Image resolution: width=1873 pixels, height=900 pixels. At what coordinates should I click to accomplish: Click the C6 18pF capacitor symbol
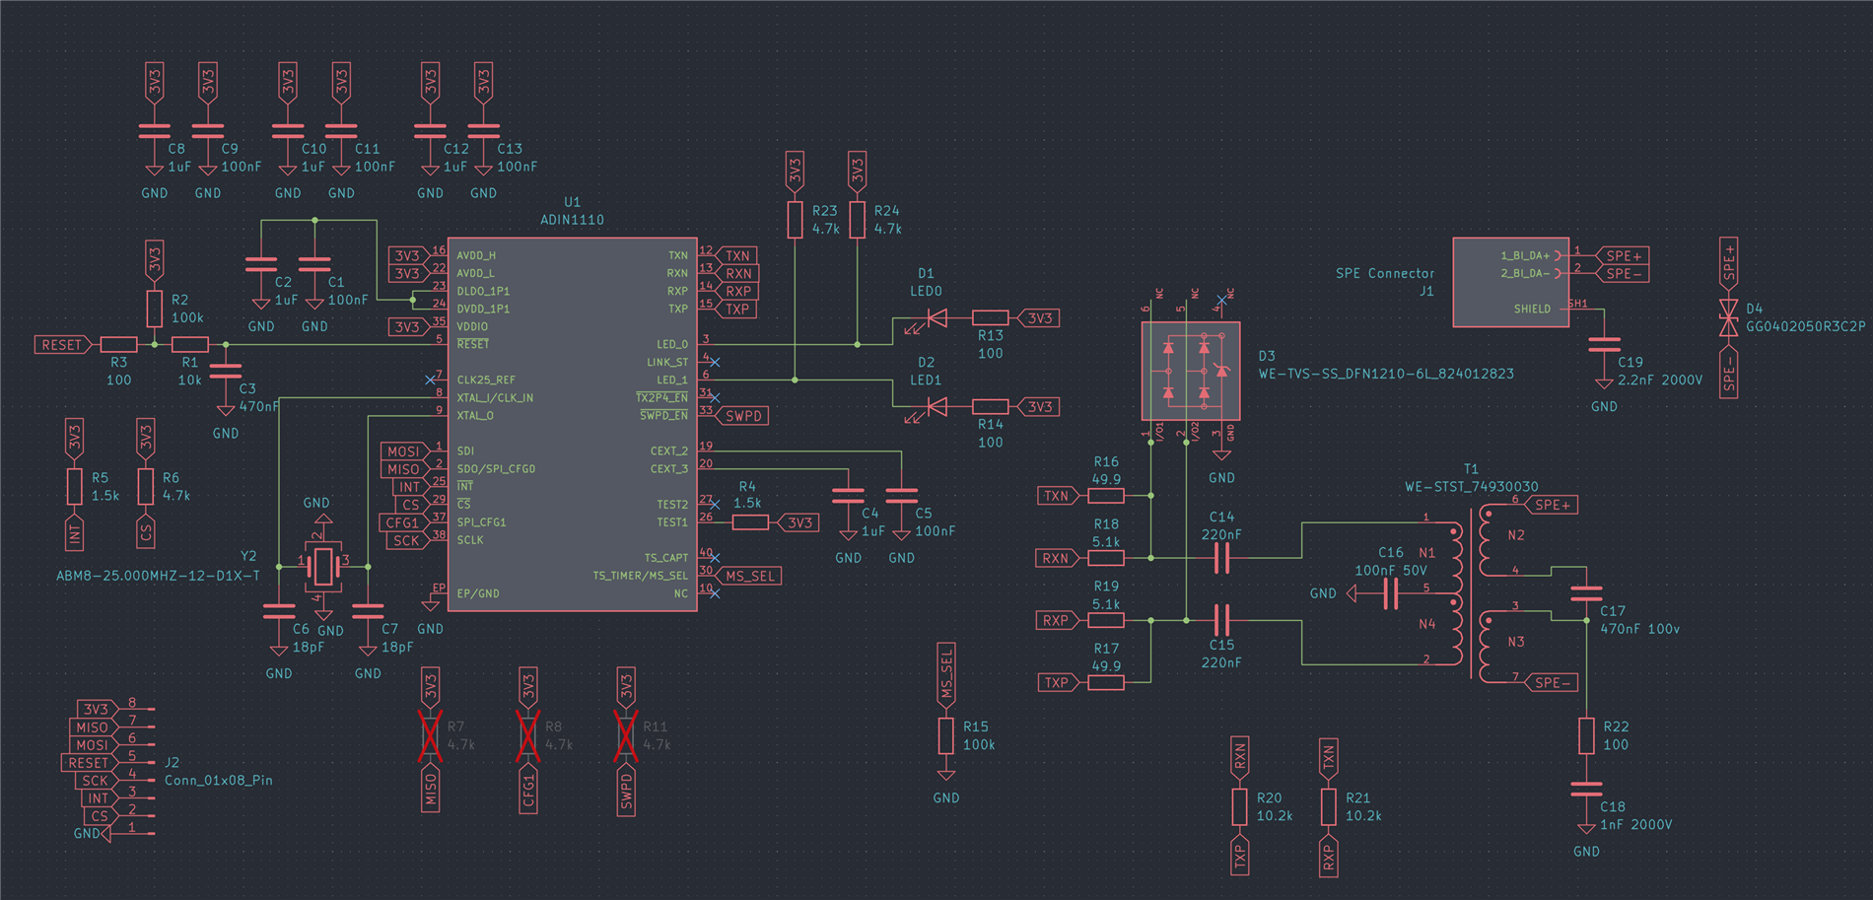coord(279,612)
